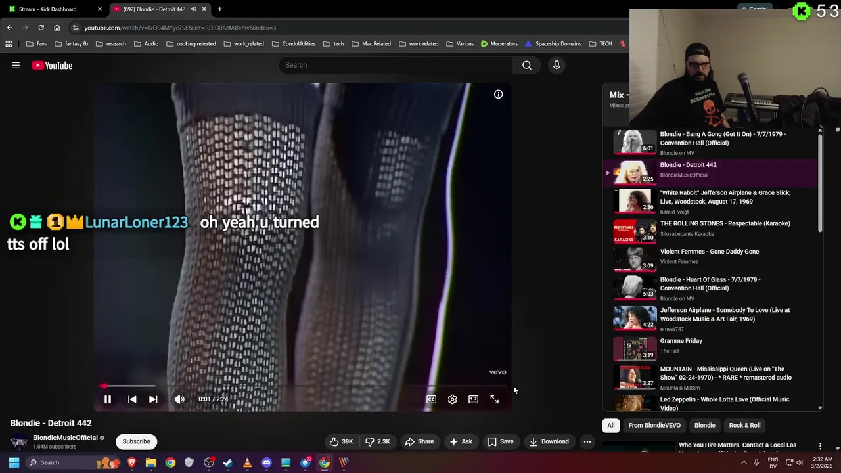Skip to the next video
This screenshot has width=841, height=473.
click(153, 399)
